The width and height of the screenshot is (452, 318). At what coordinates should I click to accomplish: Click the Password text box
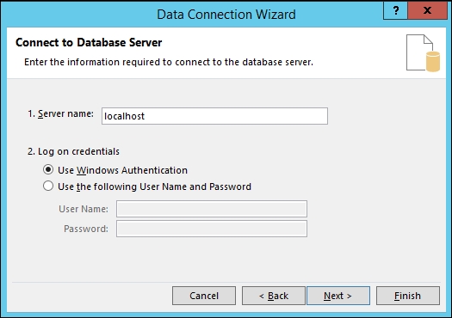pyautogui.click(x=212, y=229)
